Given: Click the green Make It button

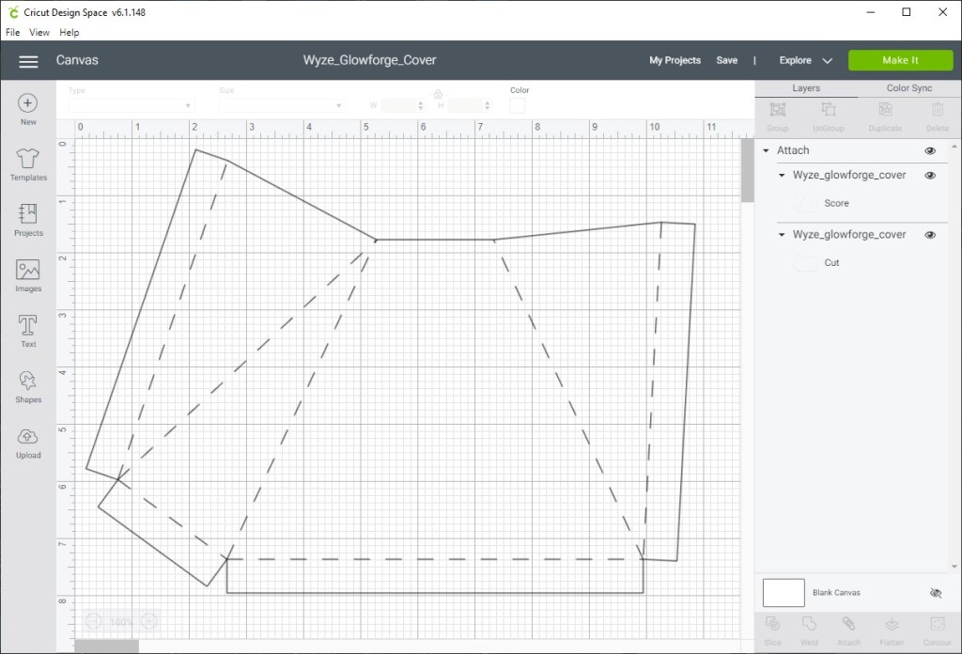Looking at the screenshot, I should (x=900, y=60).
